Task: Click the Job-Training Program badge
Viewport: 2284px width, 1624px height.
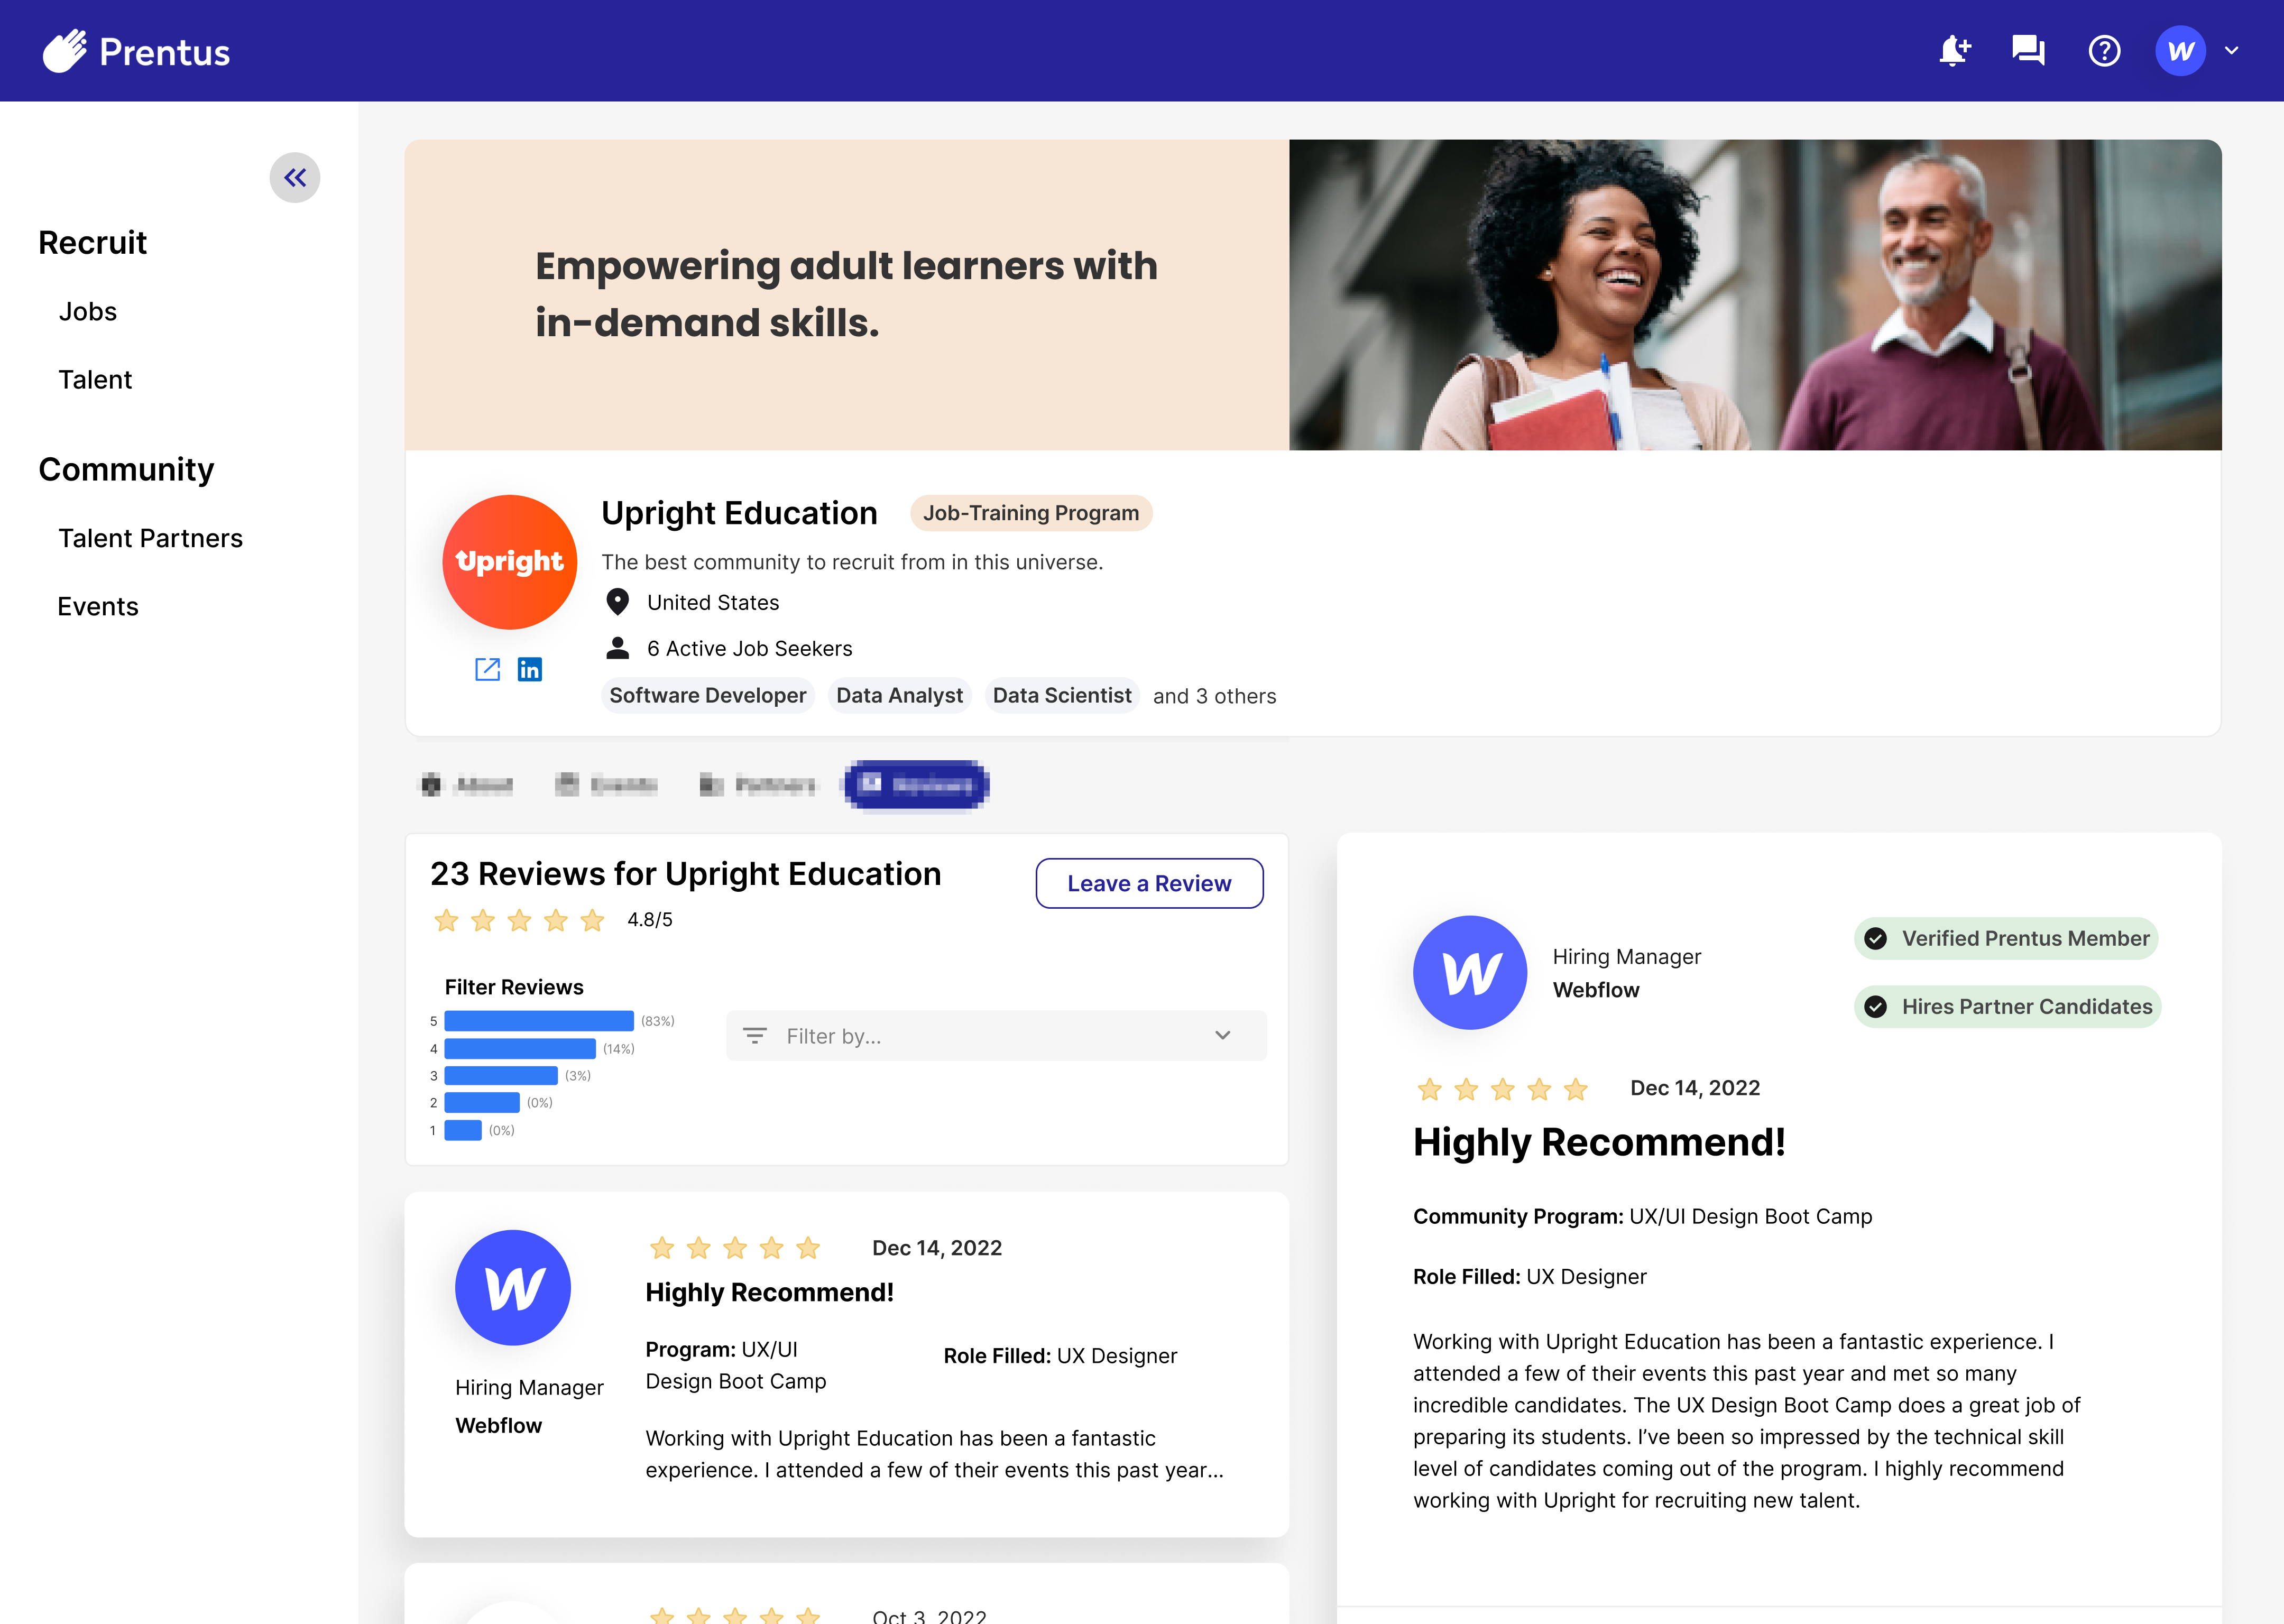Action: coord(1030,513)
